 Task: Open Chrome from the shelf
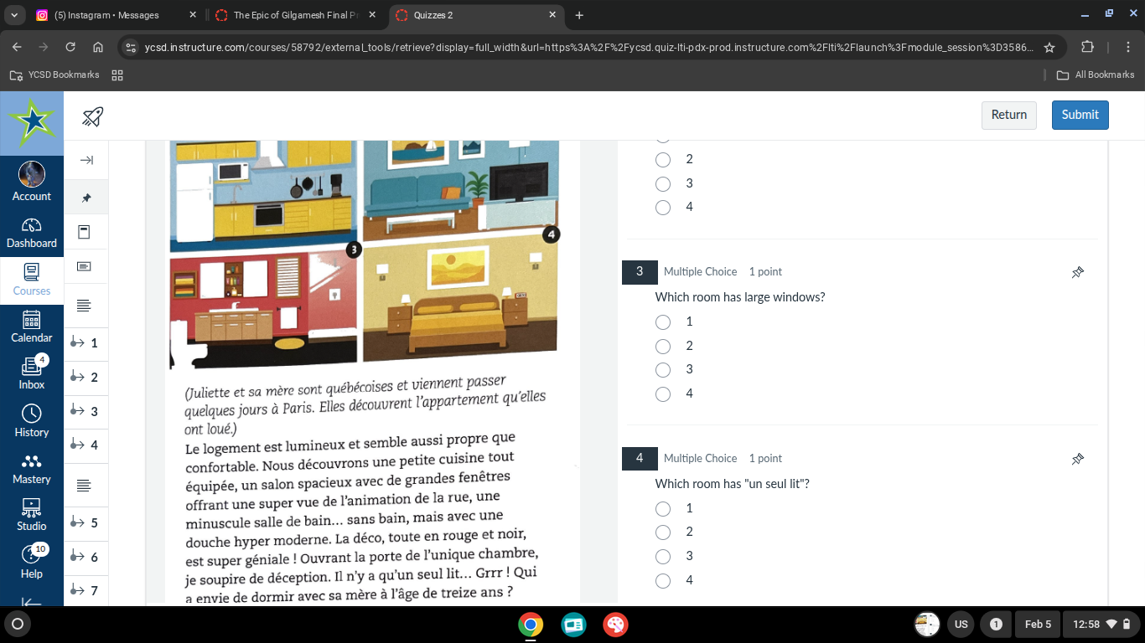coord(530,625)
